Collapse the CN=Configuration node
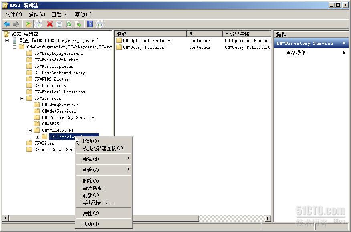Screen dimensions: 351x232 [14, 47]
